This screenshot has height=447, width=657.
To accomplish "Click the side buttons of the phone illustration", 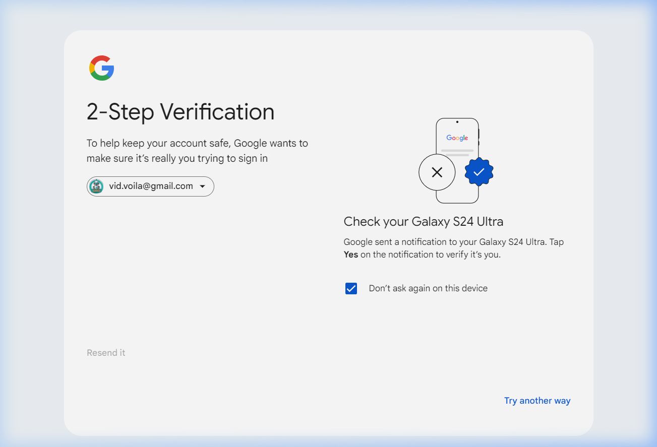I will (x=479, y=137).
